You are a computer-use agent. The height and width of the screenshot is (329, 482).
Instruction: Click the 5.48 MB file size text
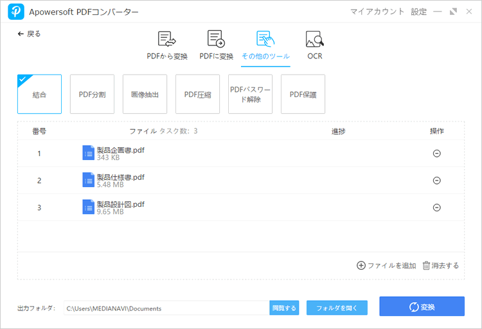click(111, 185)
